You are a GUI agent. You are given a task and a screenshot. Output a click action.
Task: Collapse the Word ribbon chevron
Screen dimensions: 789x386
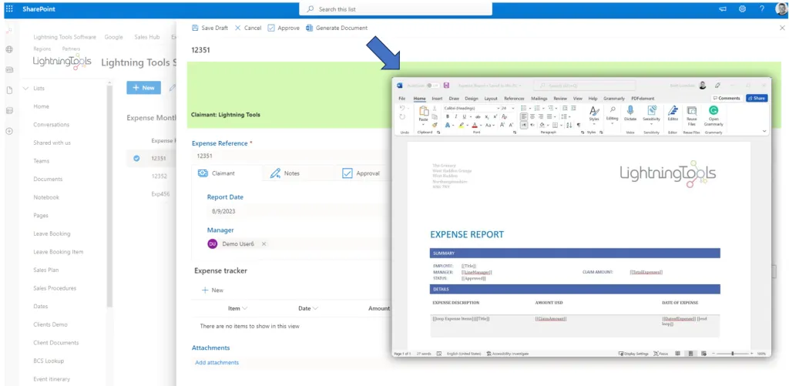765,131
